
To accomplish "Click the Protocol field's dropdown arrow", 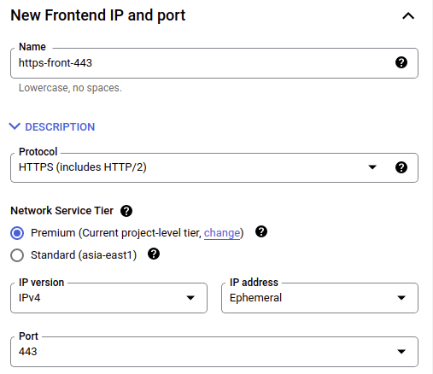I will pos(372,167).
